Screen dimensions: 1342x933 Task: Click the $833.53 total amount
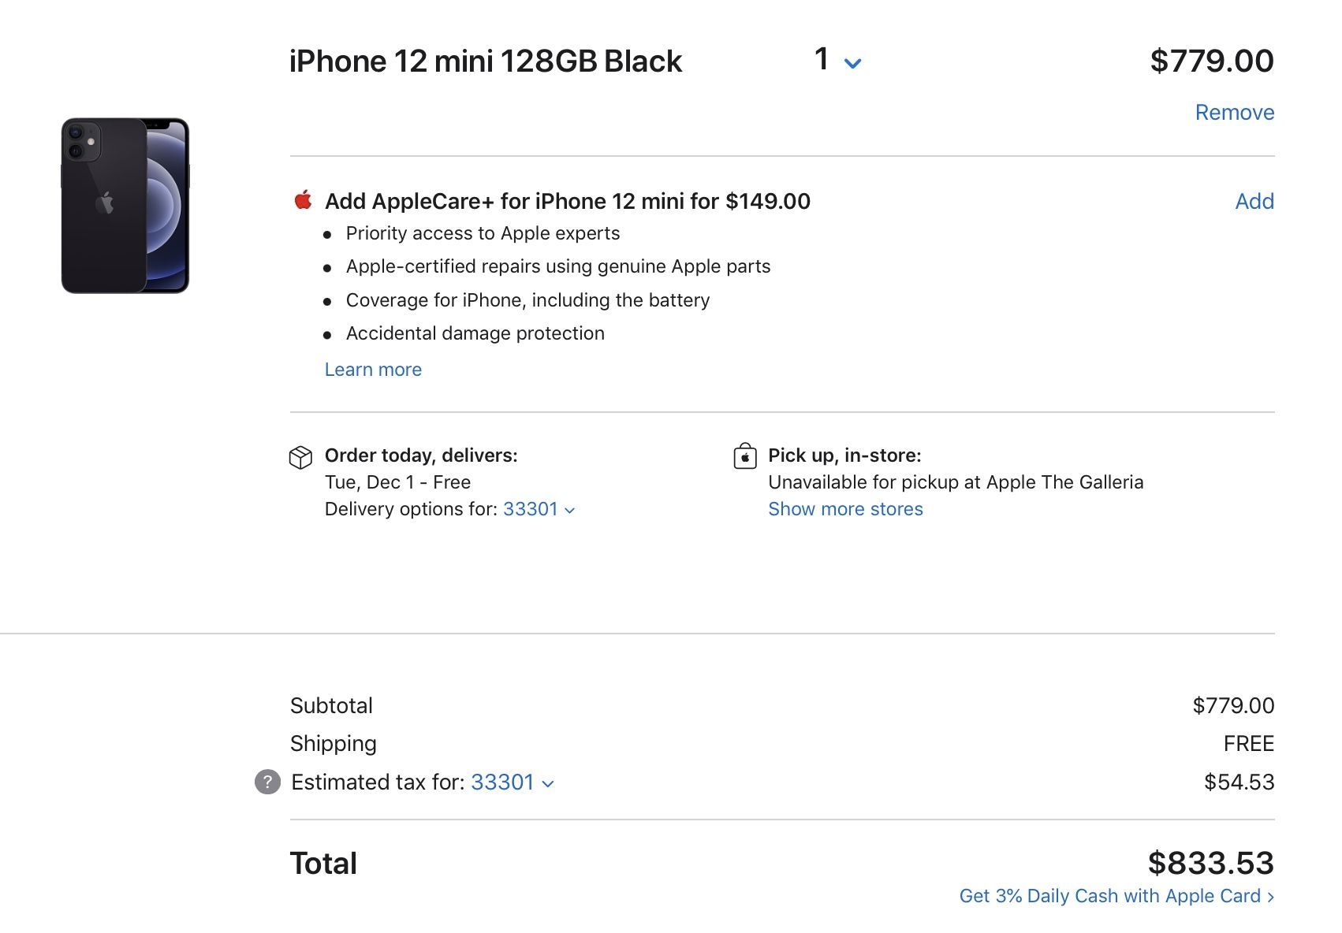tap(1210, 863)
